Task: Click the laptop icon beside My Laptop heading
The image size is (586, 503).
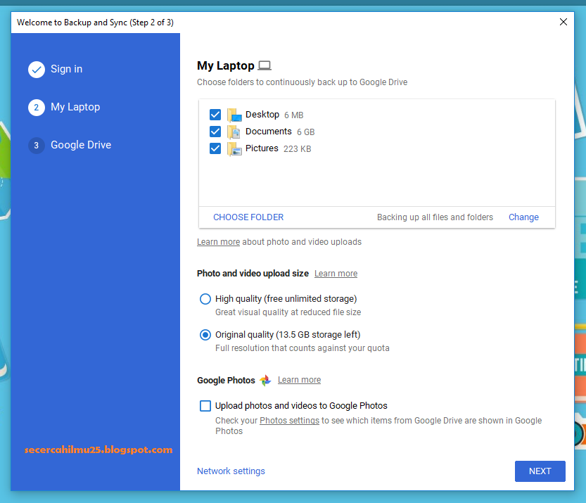Action: [x=265, y=65]
